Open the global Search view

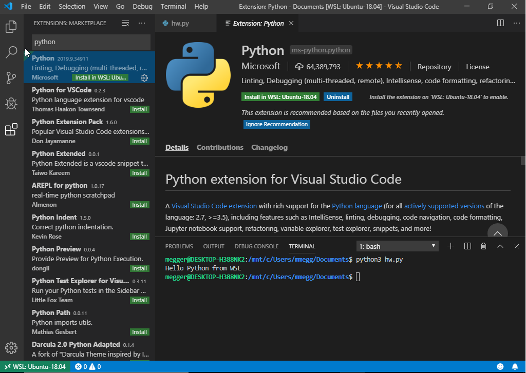tap(11, 52)
